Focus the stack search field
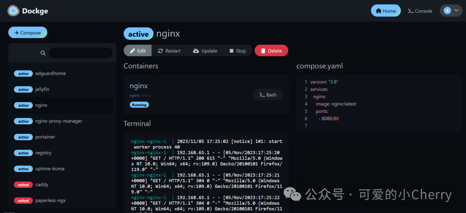The height and width of the screenshot is (213, 466). click(81, 53)
